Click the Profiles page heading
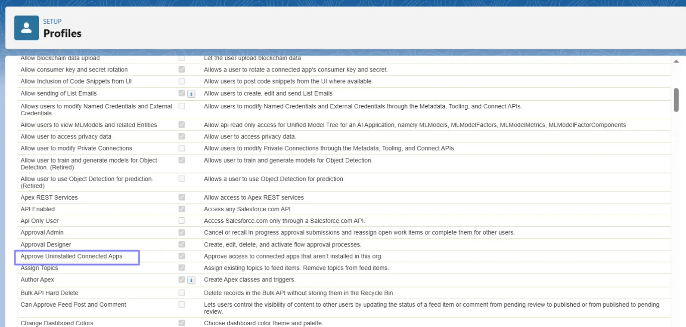Image resolution: width=686 pixels, height=327 pixels. click(x=62, y=34)
